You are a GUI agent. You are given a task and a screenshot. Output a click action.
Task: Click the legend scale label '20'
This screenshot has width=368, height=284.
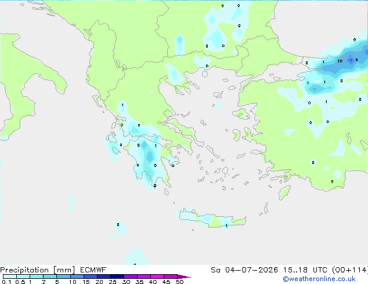pyautogui.click(x=99, y=282)
